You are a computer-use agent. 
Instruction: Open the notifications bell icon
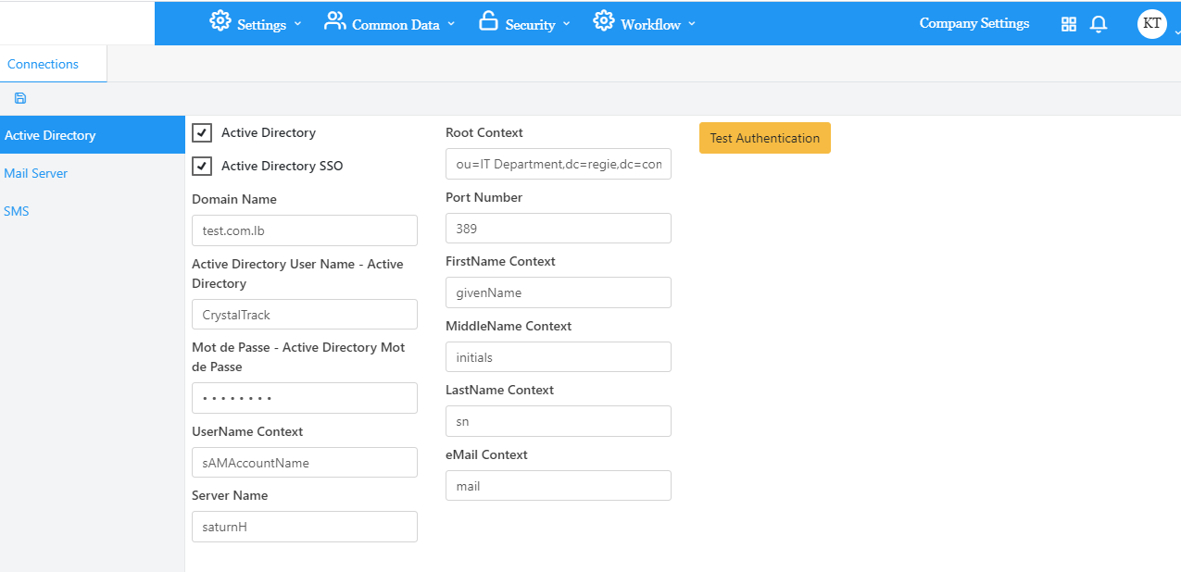coord(1099,24)
